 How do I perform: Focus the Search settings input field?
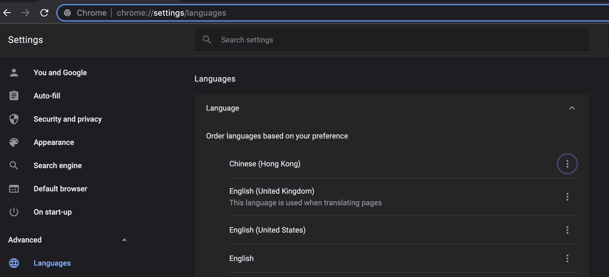click(x=392, y=40)
